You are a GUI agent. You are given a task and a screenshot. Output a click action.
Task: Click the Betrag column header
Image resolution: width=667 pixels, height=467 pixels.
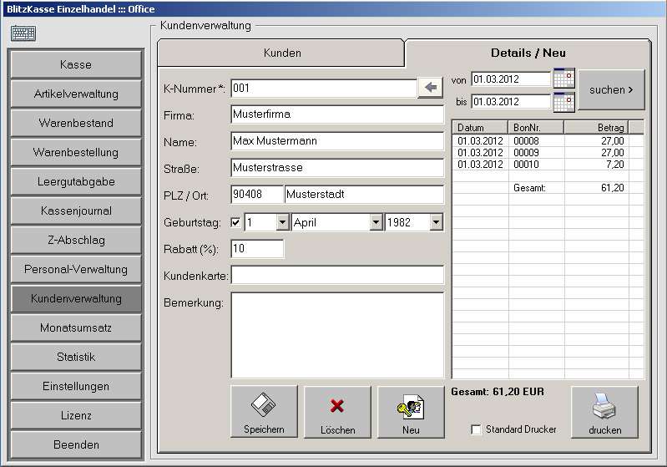tap(596, 127)
